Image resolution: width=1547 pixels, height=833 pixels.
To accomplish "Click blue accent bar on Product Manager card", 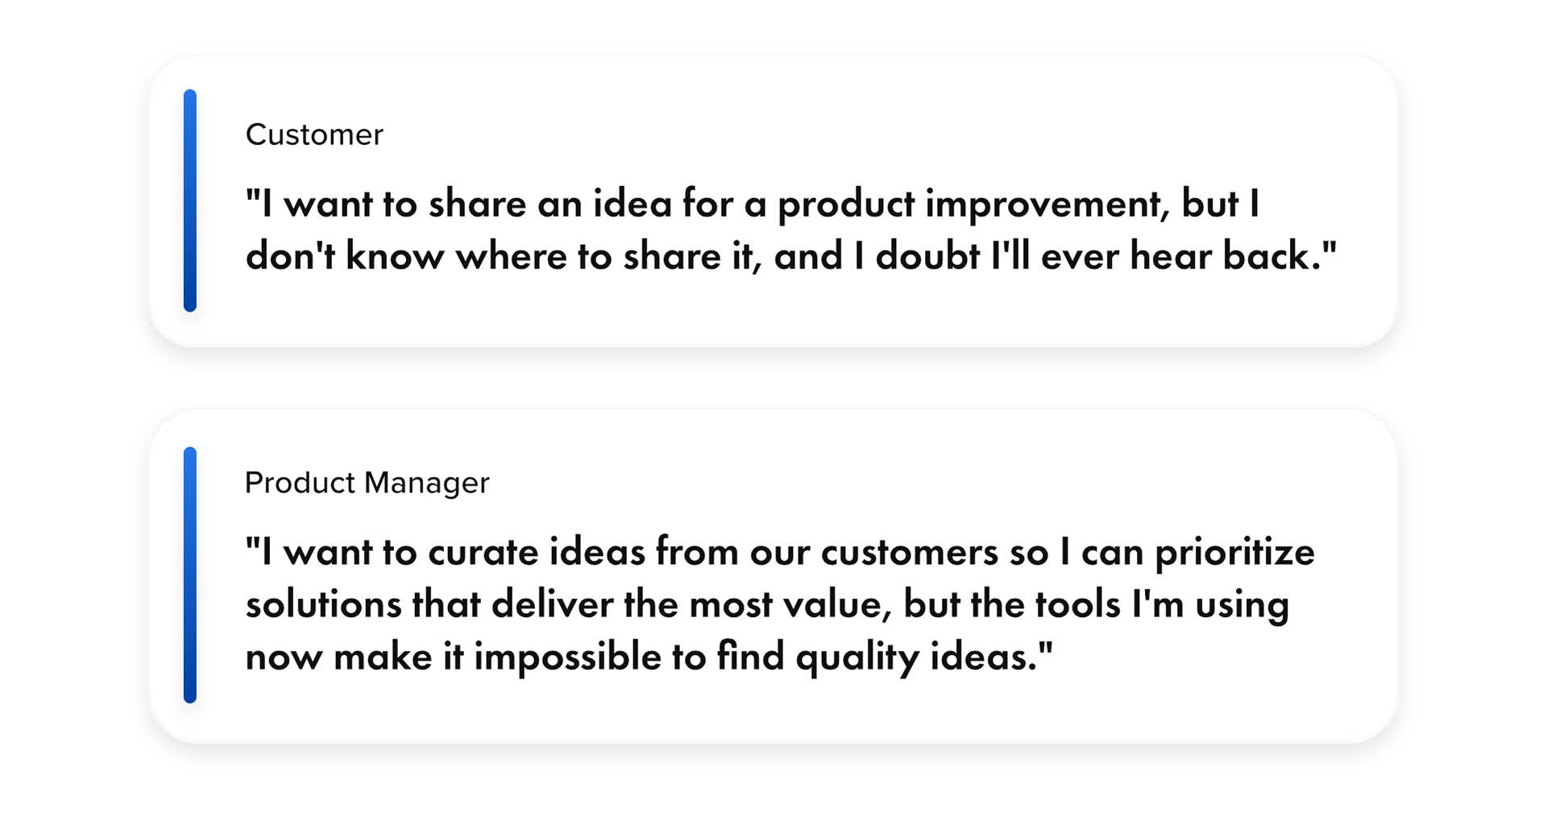I will [x=190, y=575].
